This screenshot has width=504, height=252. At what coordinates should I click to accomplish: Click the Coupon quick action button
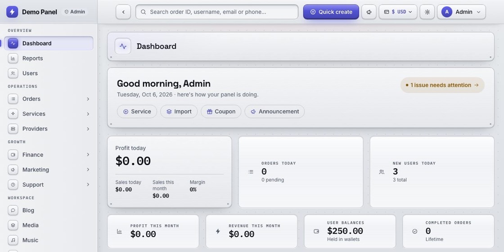(221, 112)
